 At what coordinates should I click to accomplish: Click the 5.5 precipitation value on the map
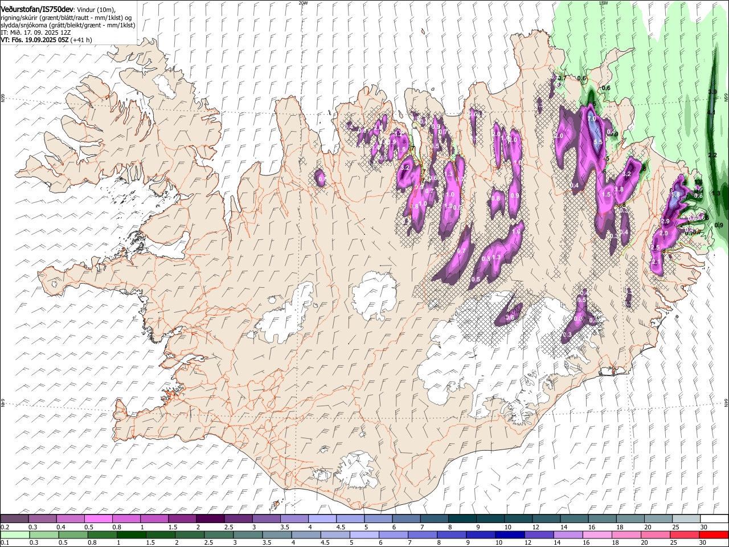coord(597,142)
